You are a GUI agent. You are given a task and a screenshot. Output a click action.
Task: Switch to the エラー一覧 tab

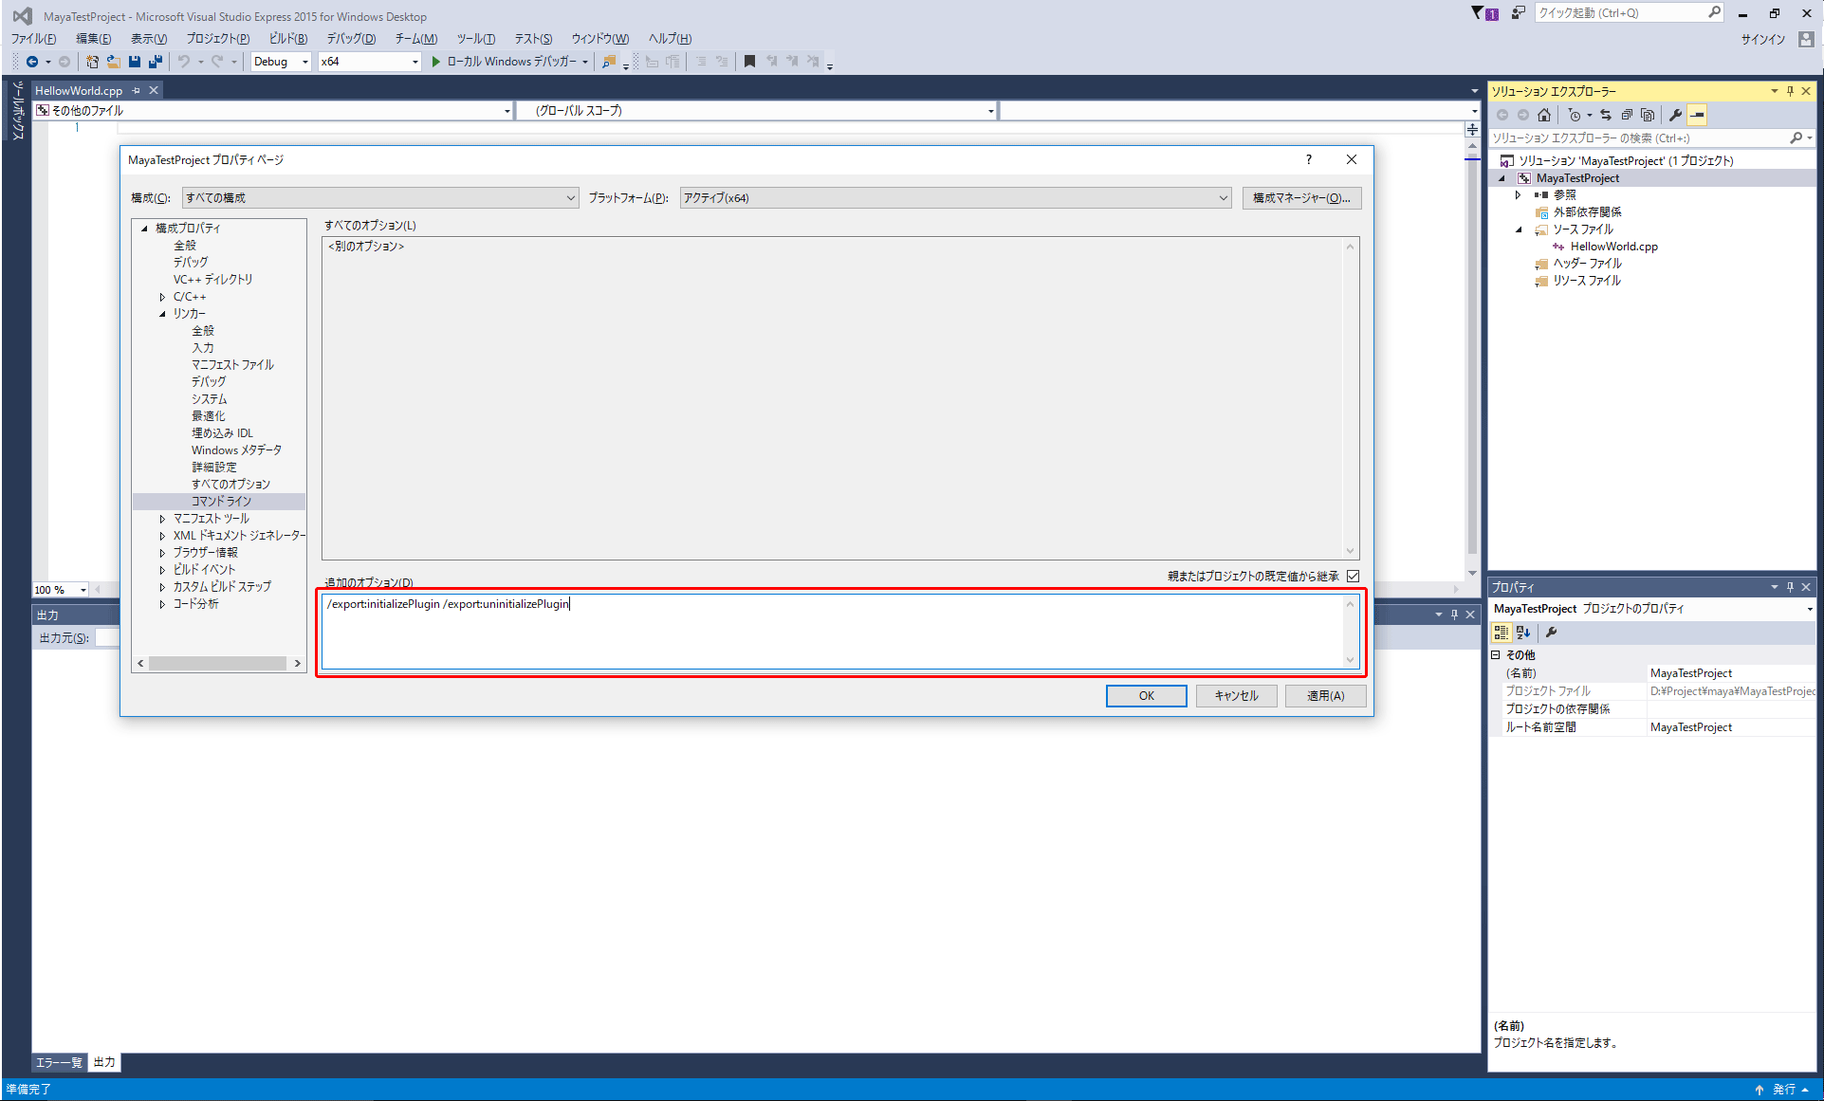tap(59, 1062)
